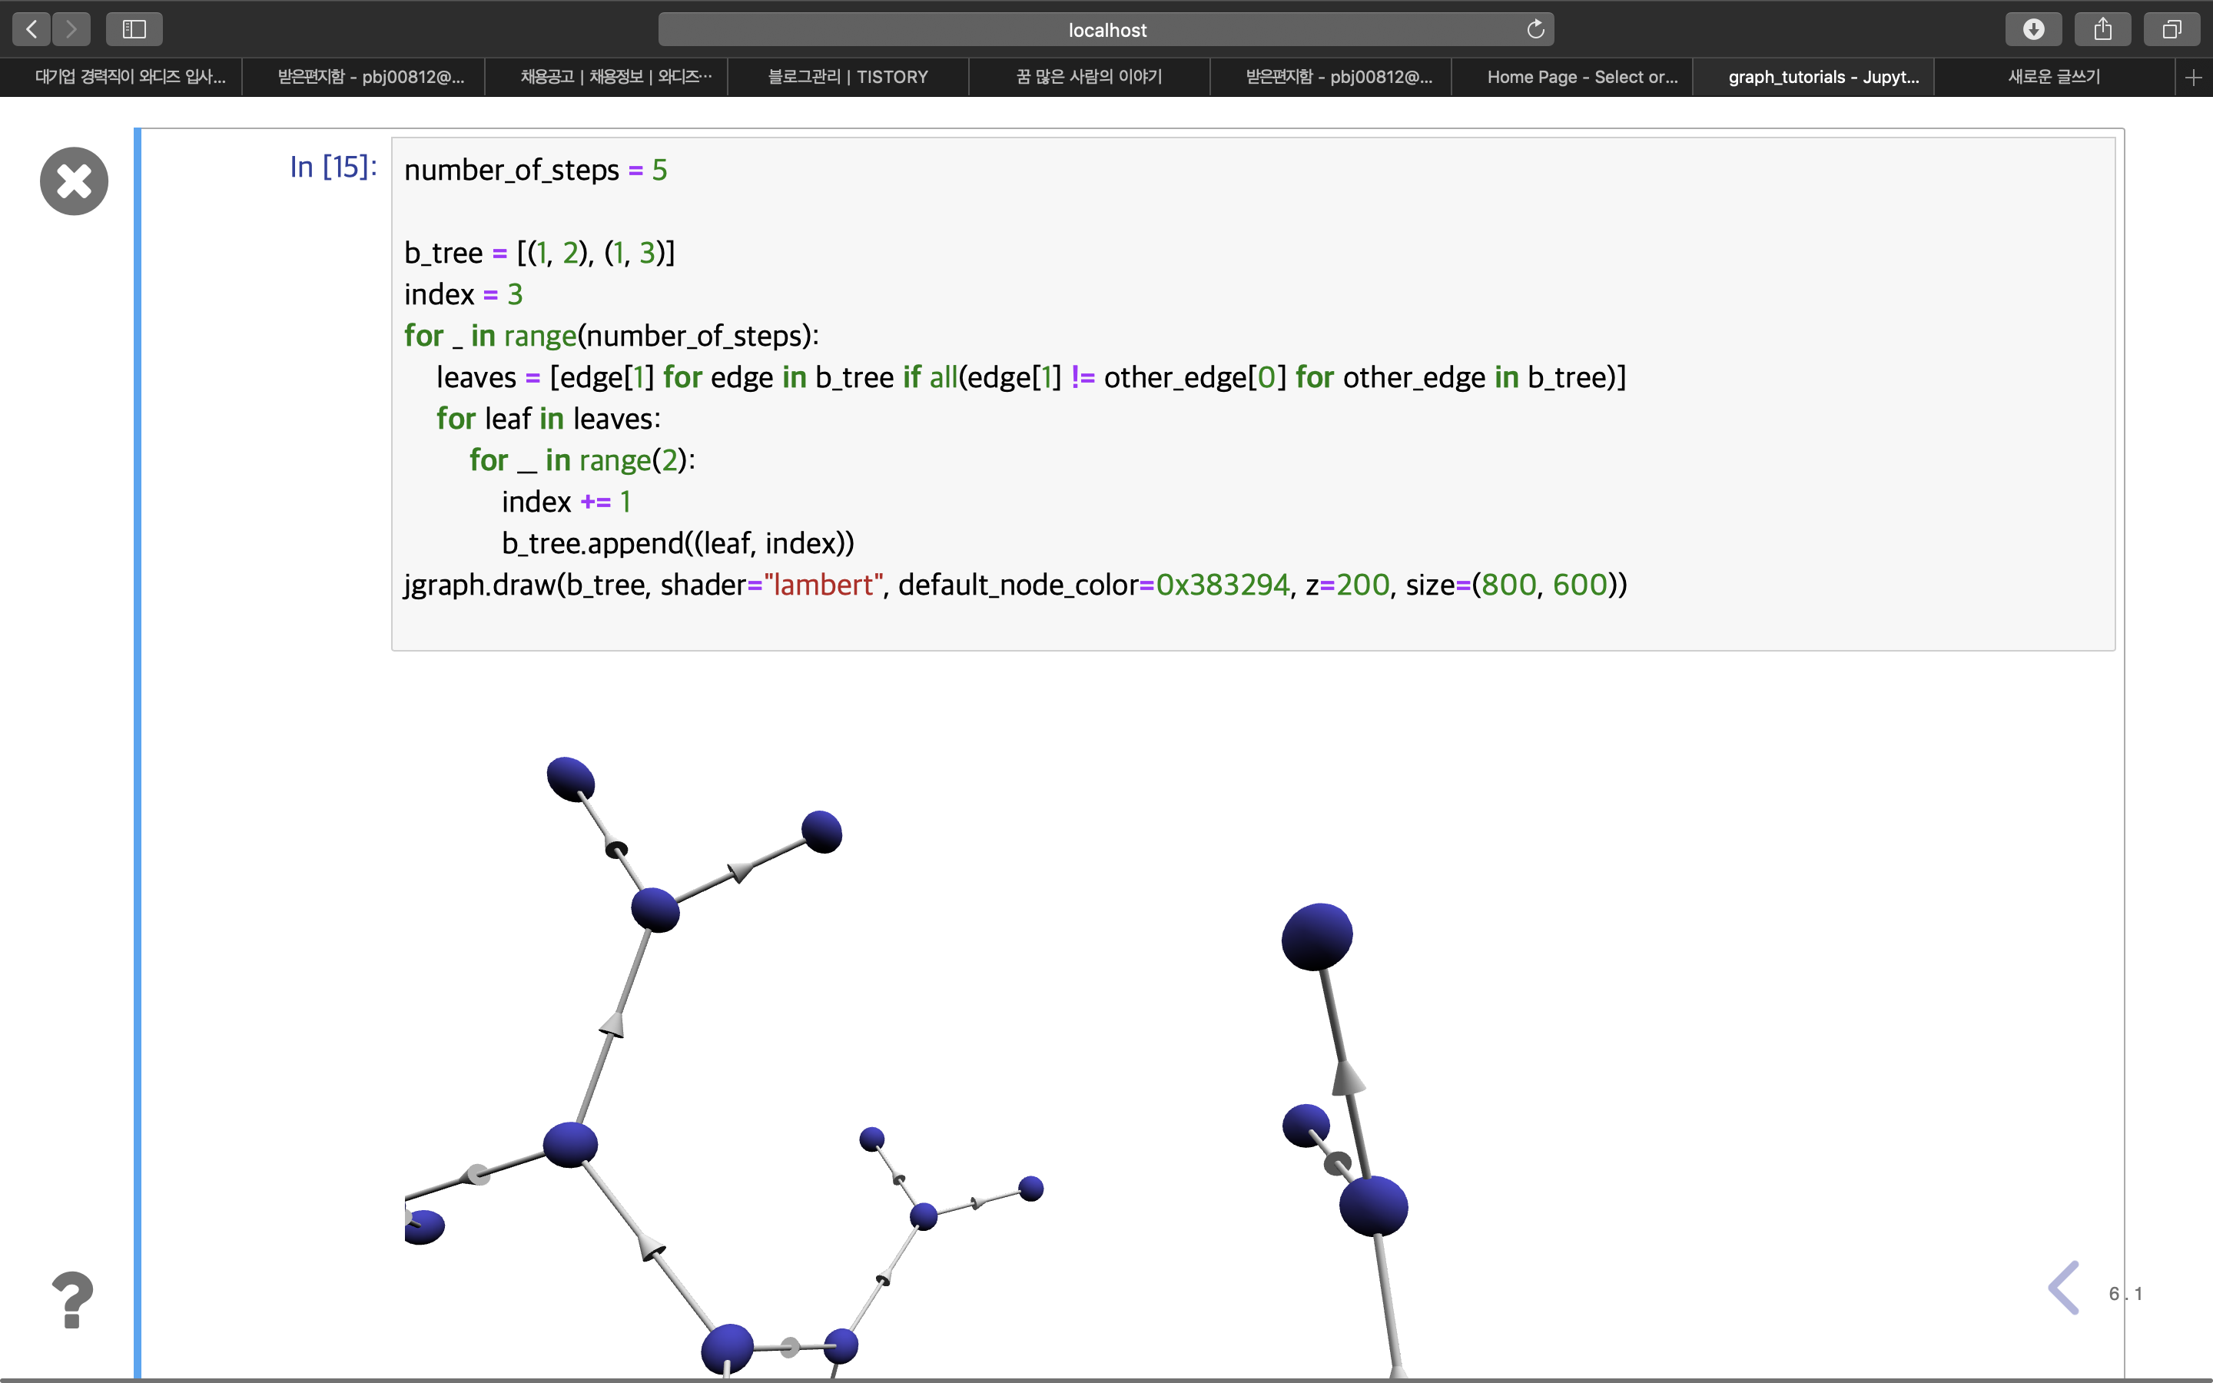Open Safari Downloads

pos(2034,28)
